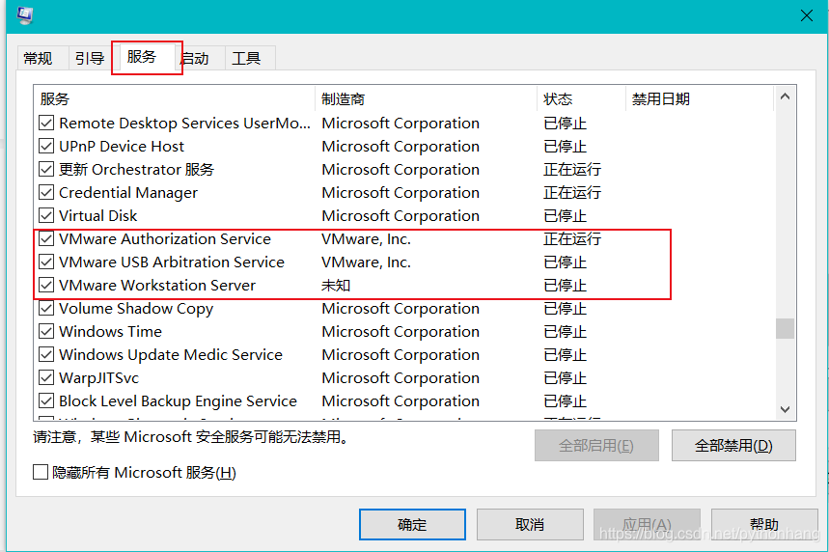Viewport: 829px width, 552px height.
Task: Click VMware, Inc. beside USB Arbitration Service
Action: click(x=366, y=262)
